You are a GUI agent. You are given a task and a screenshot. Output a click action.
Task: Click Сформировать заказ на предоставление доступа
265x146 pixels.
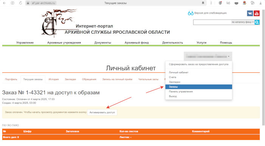(199, 65)
